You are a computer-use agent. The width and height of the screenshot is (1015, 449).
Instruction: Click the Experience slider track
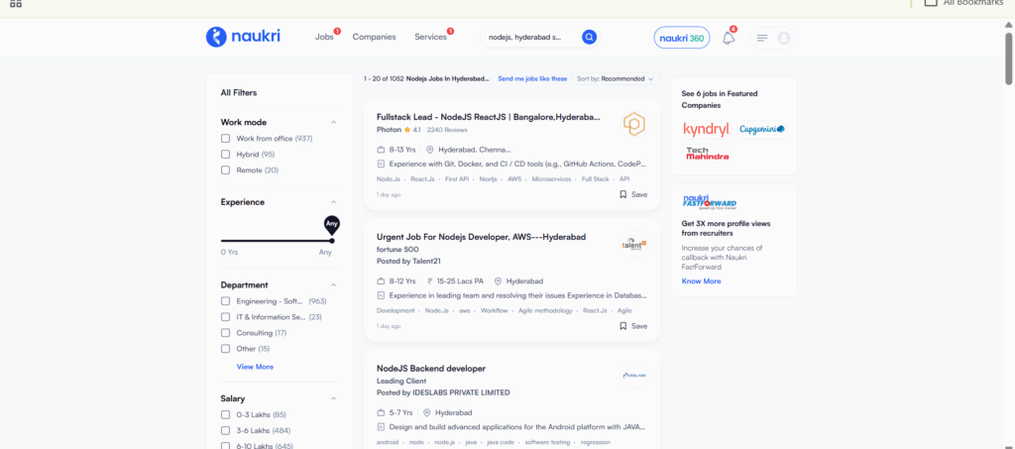point(277,241)
